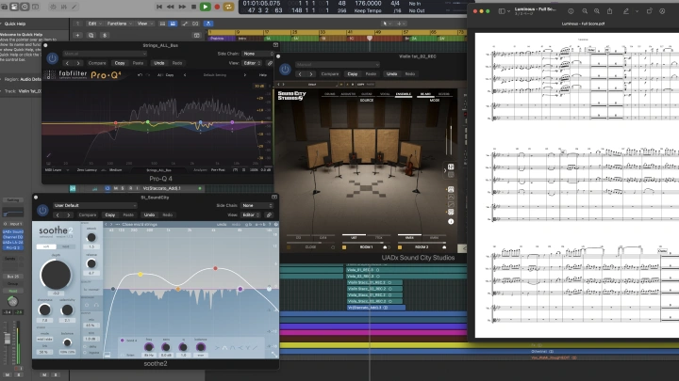This screenshot has height=381, width=679.
Task: Click the Stop button in transport
Action: coord(193,7)
